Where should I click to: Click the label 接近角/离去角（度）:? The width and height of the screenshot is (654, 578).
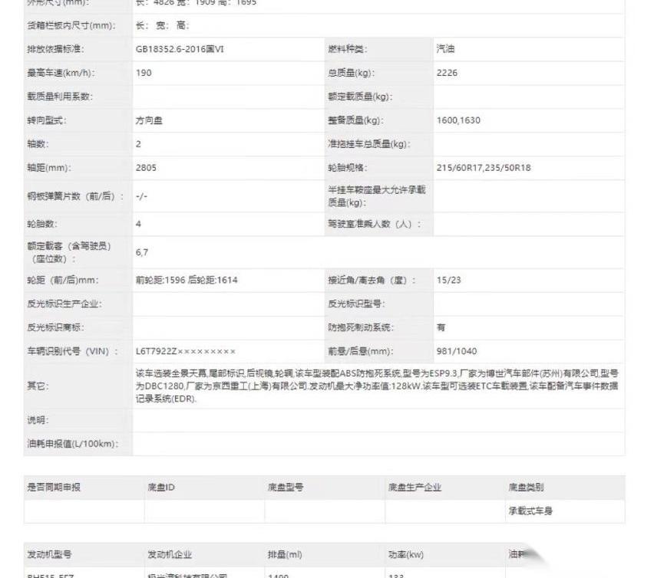372,280
